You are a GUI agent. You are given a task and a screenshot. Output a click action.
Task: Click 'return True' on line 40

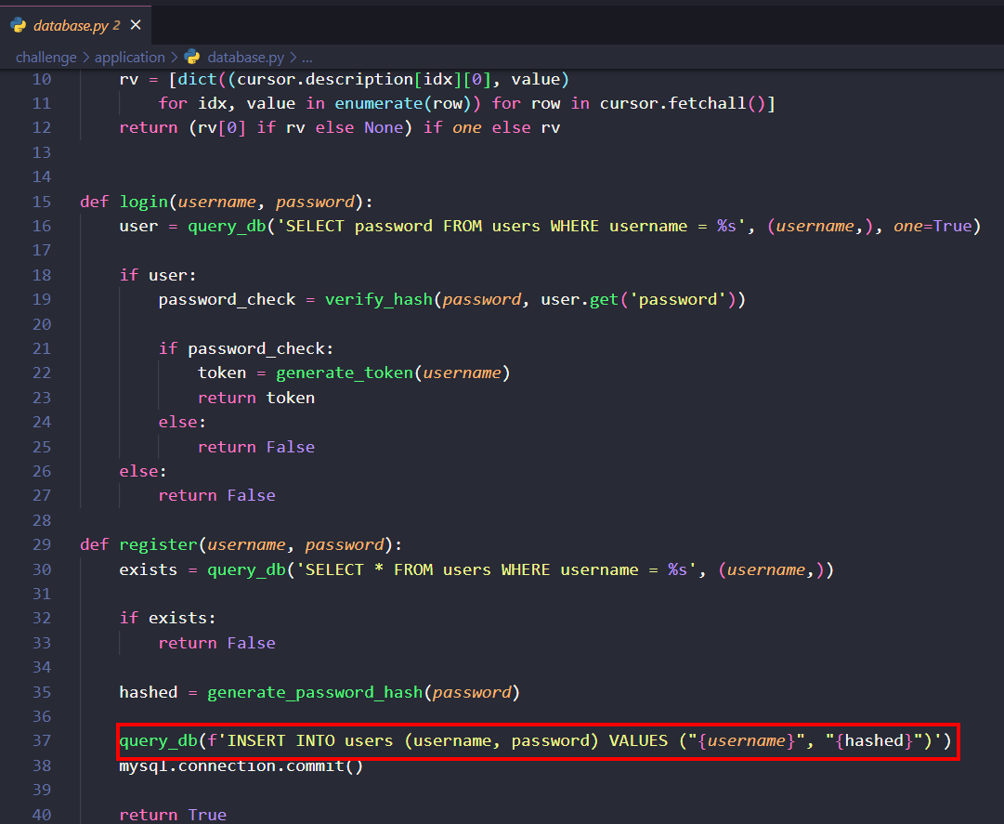[x=173, y=815]
